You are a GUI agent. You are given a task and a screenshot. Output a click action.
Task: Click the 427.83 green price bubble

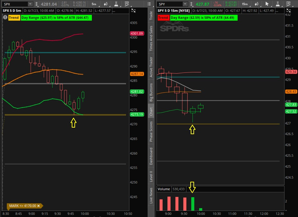(x=291, y=105)
